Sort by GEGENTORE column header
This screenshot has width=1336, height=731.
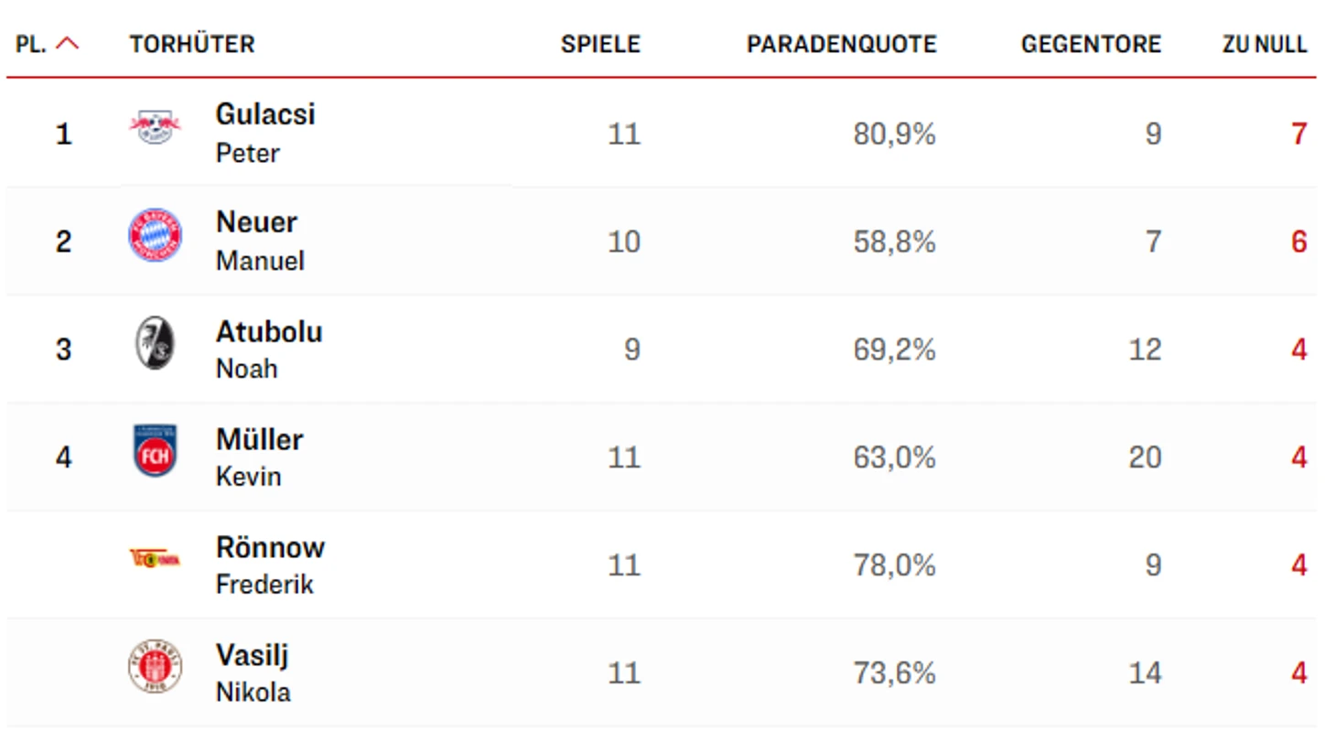pos(1092,44)
